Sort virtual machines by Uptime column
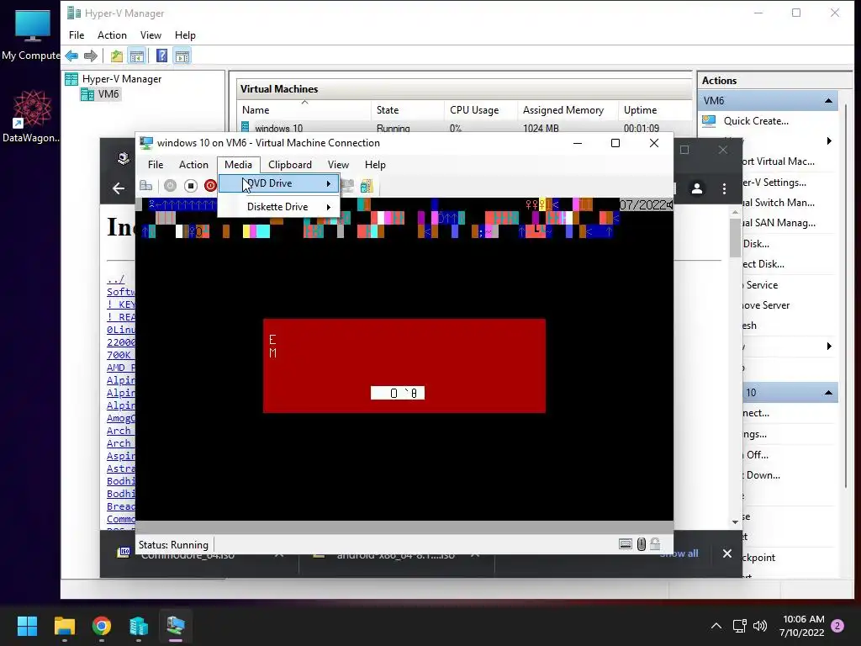861x646 pixels. point(654,110)
